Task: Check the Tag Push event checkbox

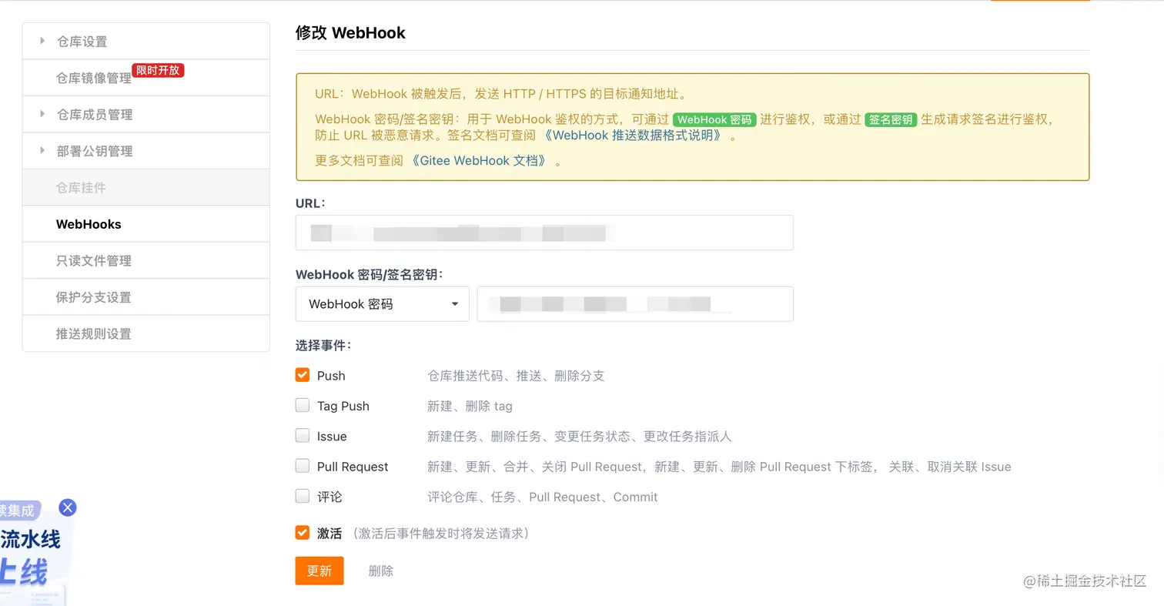Action: click(x=303, y=405)
